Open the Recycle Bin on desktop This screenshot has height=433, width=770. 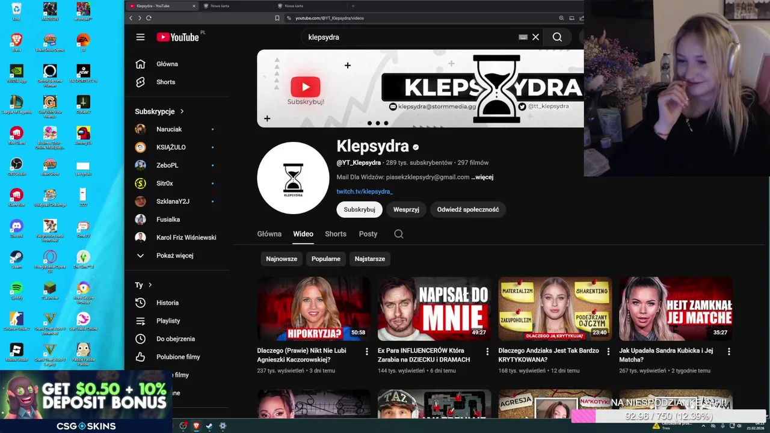(x=16, y=11)
